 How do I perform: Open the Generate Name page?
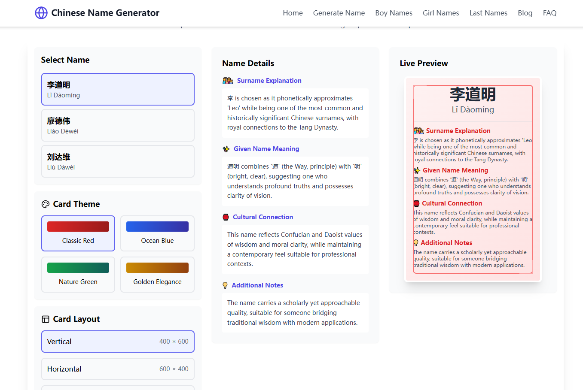pyautogui.click(x=339, y=13)
